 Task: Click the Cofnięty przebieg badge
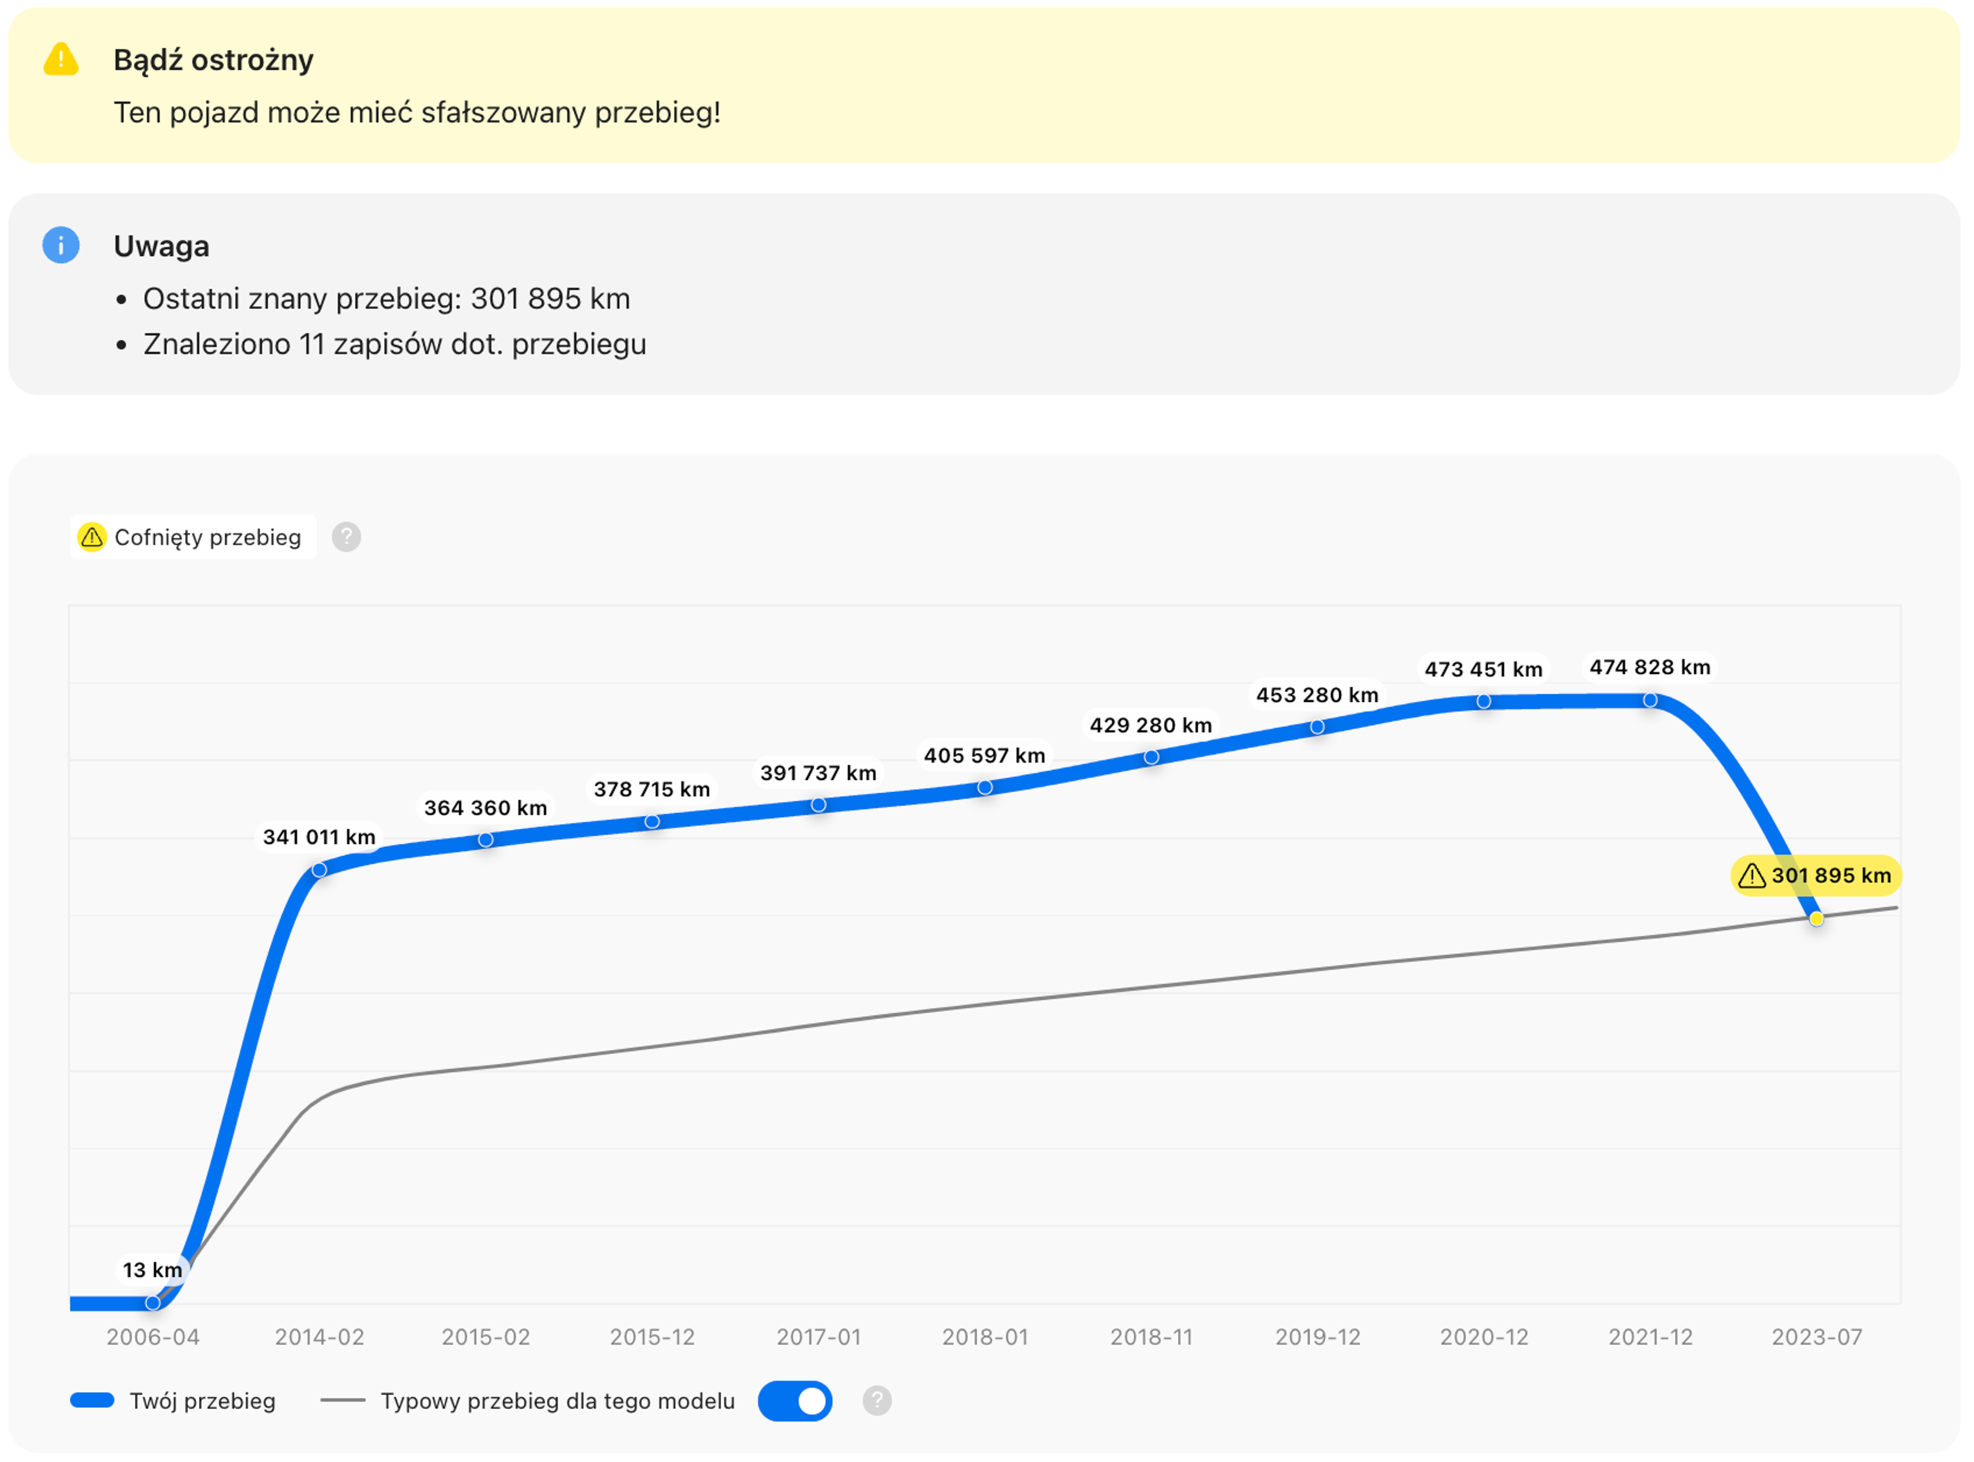tap(193, 537)
